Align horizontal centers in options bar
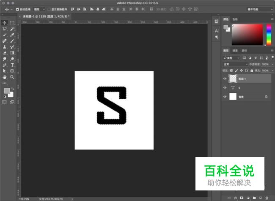The height and width of the screenshot is (201, 275). point(98,9)
